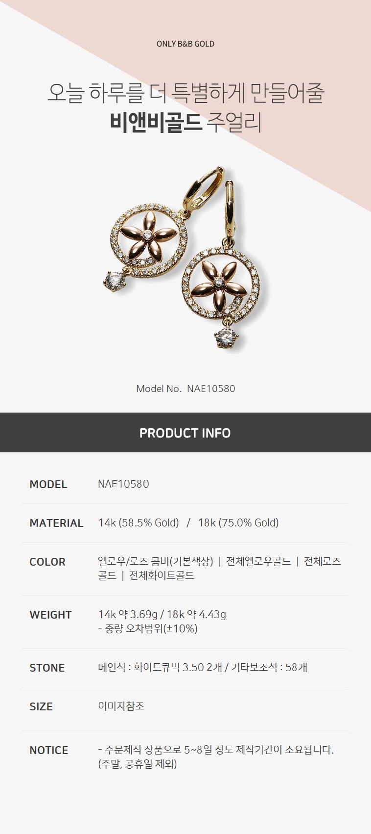Click the 14k (58.5% Gold) text
This screenshot has height=834, width=371.
pyautogui.click(x=139, y=522)
